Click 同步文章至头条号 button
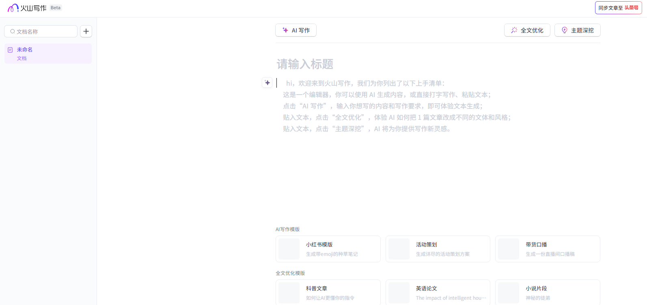This screenshot has width=647, height=305. click(x=618, y=8)
